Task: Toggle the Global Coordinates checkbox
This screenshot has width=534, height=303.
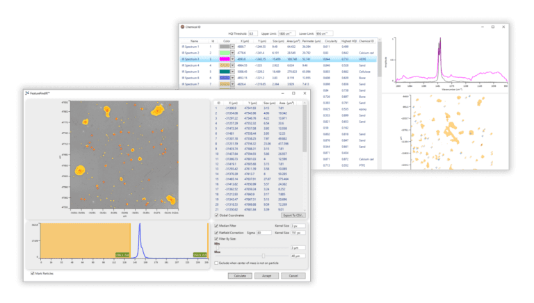Action: 216,215
